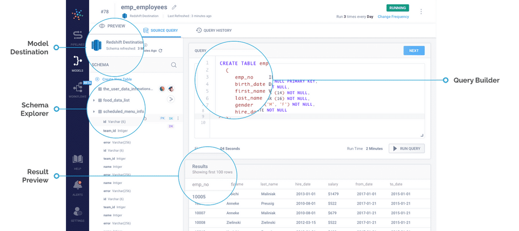Image resolution: width=519 pixels, height=231 pixels.
Task: Open the three-dot menu near RUNNING
Action: [421, 11]
